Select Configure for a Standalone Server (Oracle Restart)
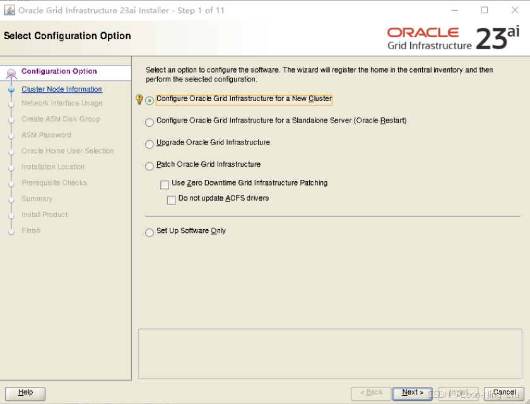 point(150,122)
